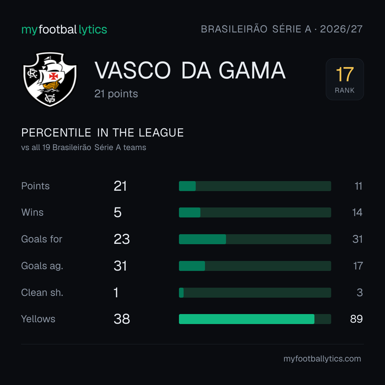Click the Wins percentile bar
The image size is (385, 385).
[255, 212]
